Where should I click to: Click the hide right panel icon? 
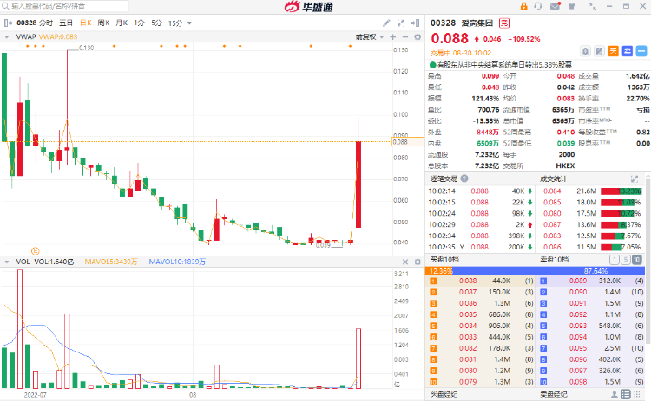415,23
